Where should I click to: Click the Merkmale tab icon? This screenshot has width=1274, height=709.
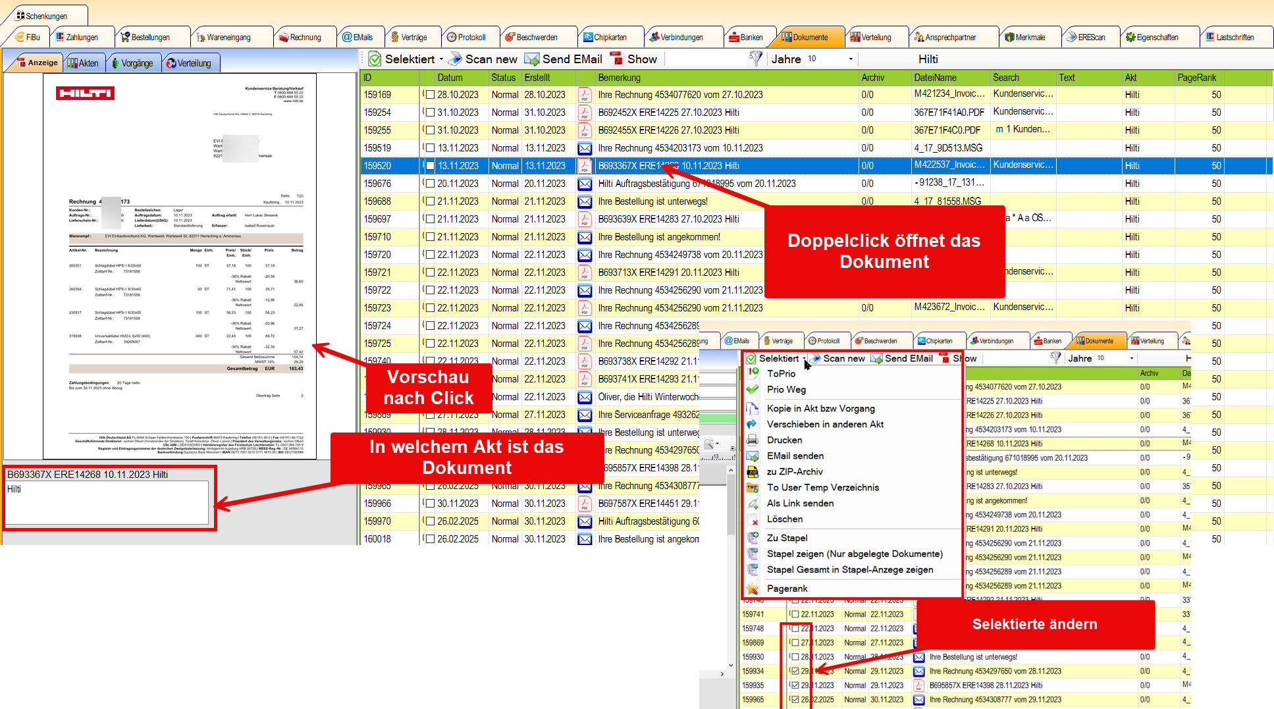coord(1009,38)
